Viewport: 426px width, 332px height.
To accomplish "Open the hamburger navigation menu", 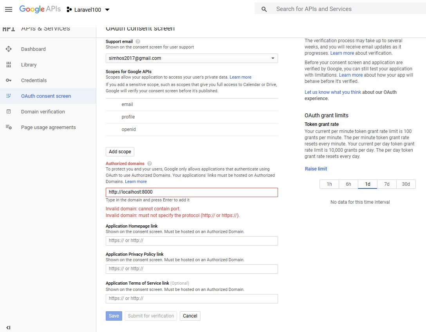I will (x=9, y=9).
